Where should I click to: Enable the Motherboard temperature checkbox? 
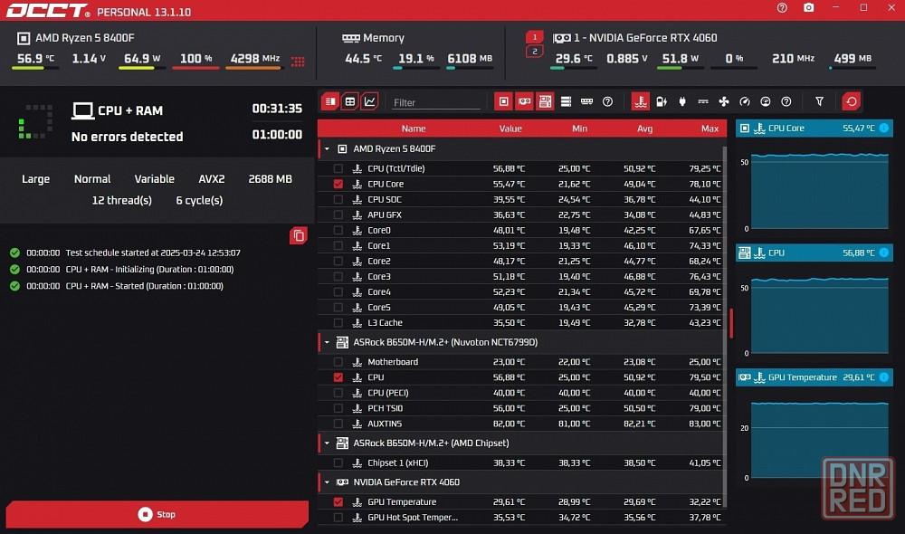coord(338,362)
